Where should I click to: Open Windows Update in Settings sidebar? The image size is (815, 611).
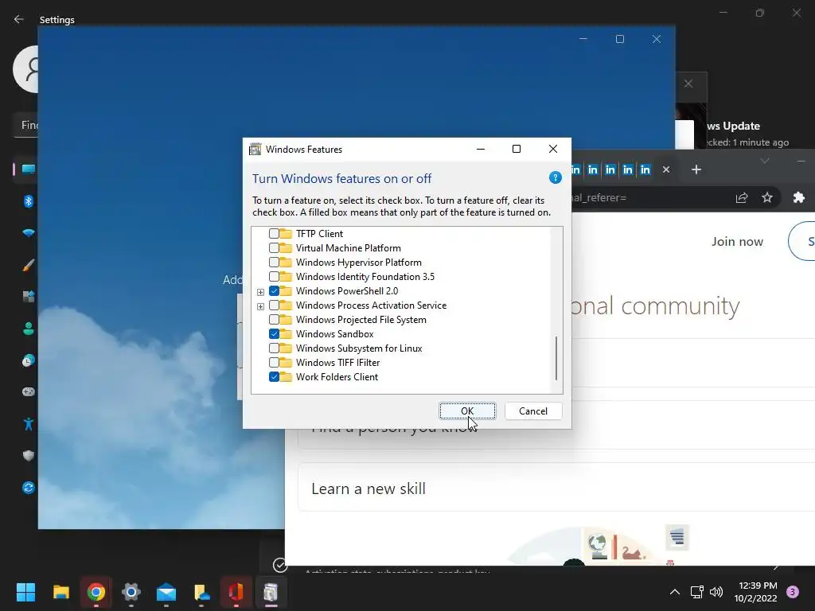(28, 488)
